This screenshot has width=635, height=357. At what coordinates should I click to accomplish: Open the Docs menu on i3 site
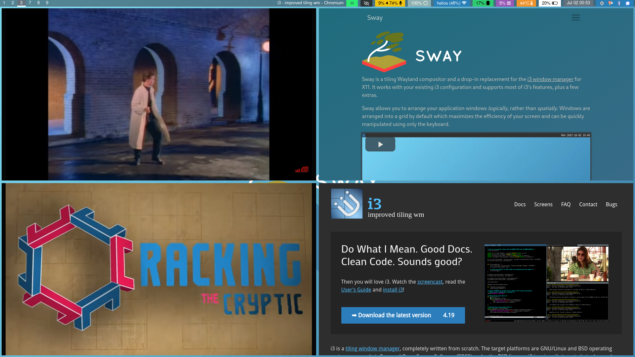(x=520, y=205)
